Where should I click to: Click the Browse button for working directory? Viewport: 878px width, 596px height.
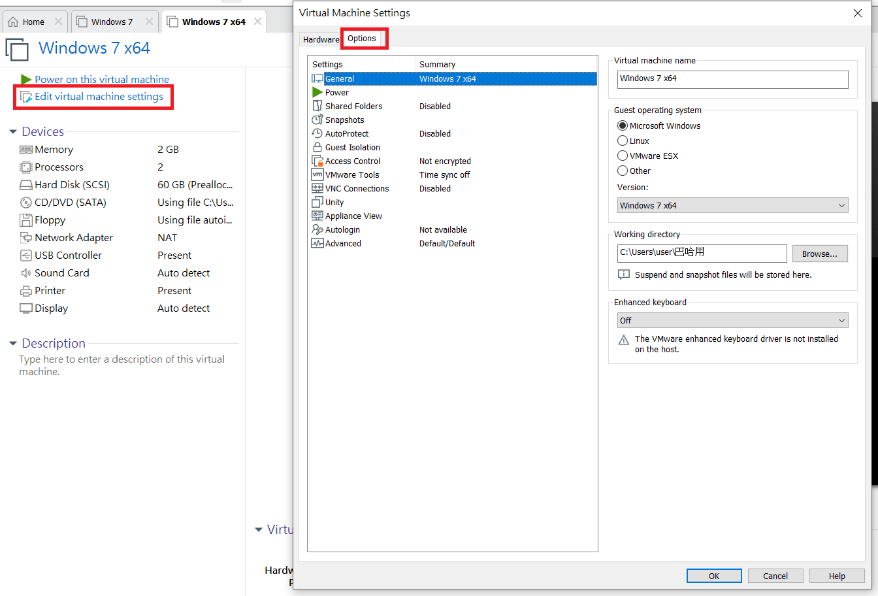tap(819, 254)
